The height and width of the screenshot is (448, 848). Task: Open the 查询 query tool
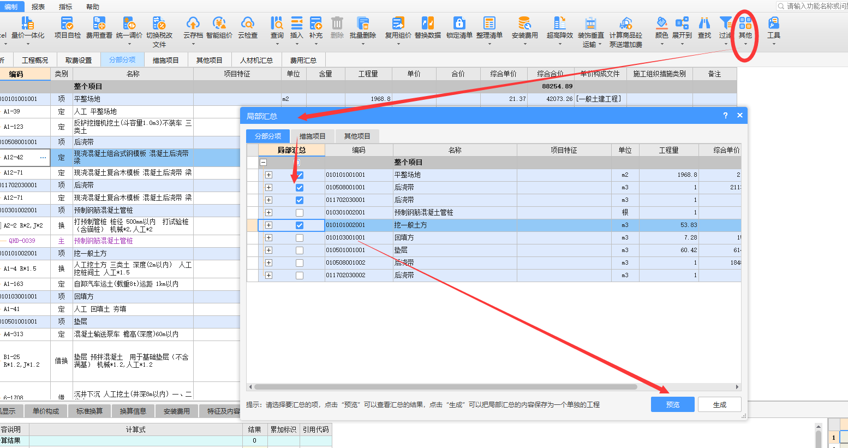tap(277, 27)
